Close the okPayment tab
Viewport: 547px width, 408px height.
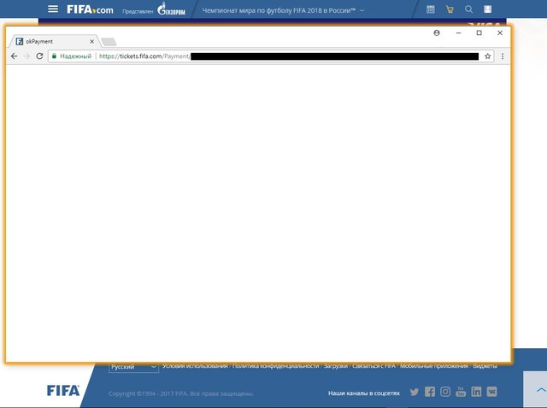(x=91, y=41)
